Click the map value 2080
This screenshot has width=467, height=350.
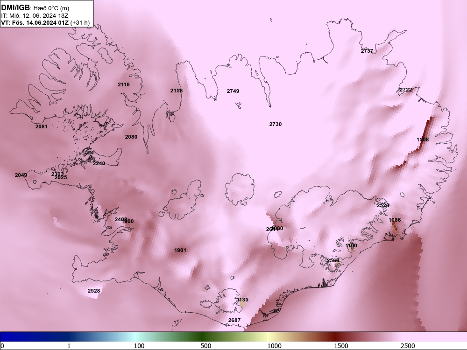point(131,137)
